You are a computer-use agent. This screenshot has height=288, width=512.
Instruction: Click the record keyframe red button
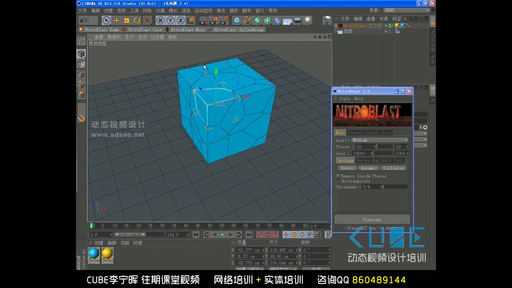259,235
